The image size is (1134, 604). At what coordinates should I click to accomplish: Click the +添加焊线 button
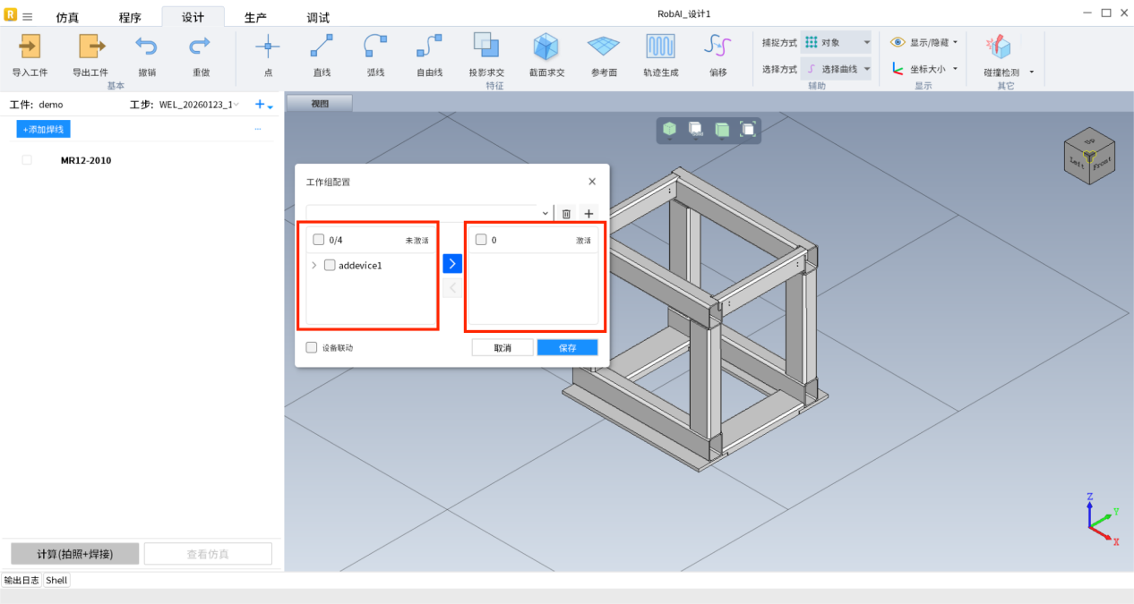(43, 130)
